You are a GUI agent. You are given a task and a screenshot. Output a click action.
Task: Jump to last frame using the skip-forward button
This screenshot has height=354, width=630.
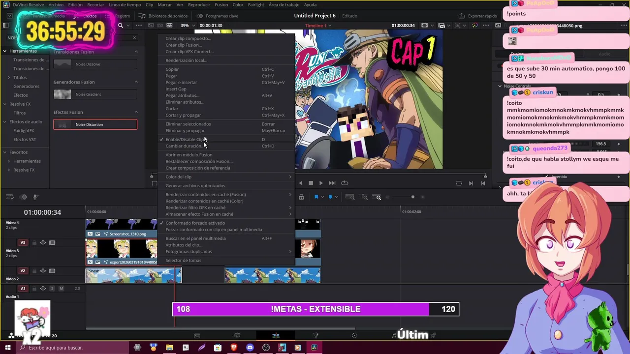coord(332,183)
